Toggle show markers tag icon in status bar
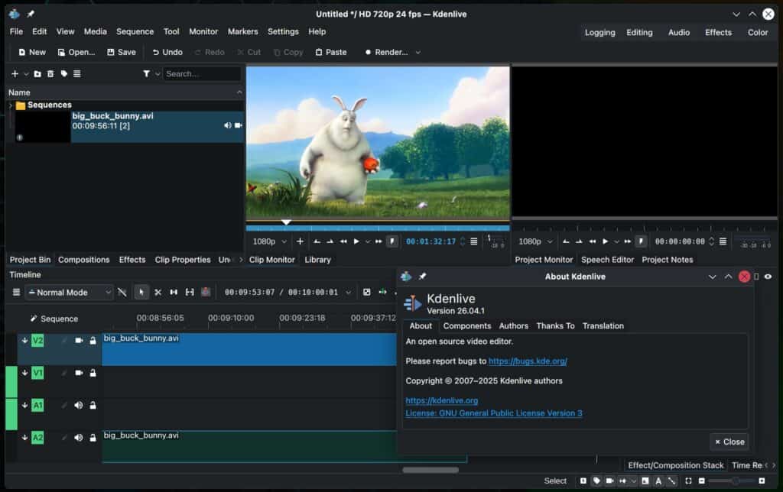The height and width of the screenshot is (492, 783). click(x=596, y=481)
